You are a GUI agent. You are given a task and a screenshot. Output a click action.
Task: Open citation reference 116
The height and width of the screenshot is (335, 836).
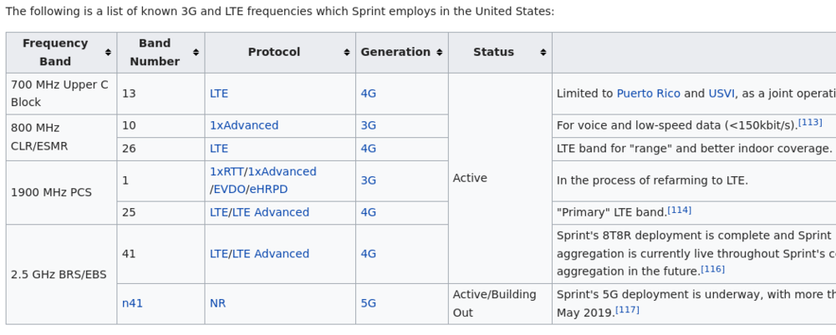712,269
